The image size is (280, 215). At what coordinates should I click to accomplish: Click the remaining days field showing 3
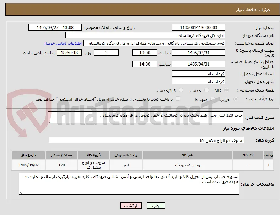point(106,53)
